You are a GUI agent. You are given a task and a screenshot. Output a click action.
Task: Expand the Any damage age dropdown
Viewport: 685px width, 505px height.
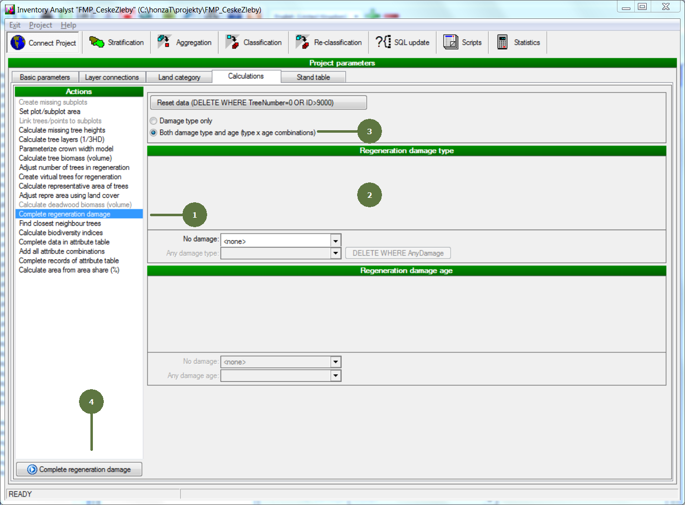click(336, 376)
